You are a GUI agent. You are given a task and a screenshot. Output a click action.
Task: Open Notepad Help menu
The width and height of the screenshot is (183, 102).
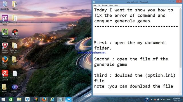[x=116, y=5]
